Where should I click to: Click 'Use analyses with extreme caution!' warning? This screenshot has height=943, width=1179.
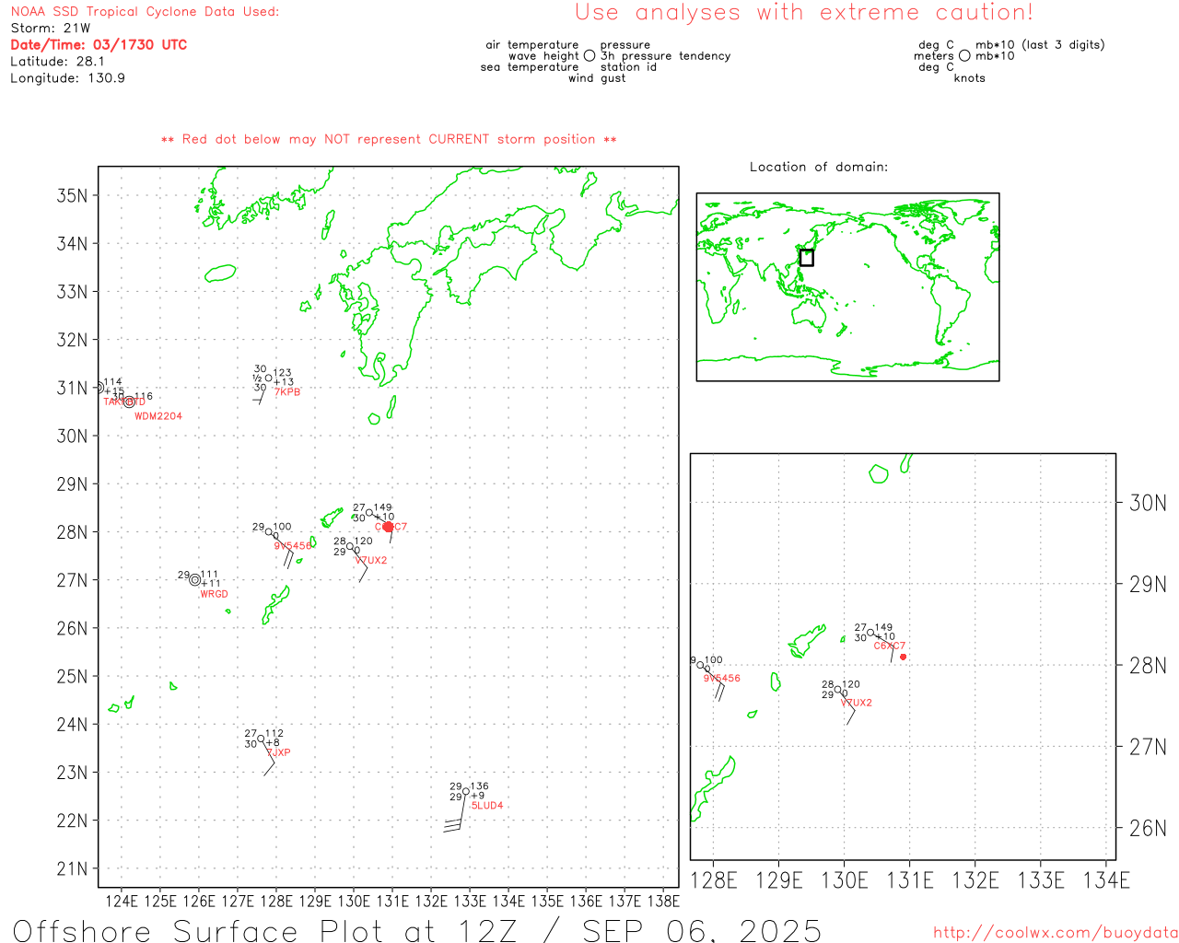click(804, 13)
